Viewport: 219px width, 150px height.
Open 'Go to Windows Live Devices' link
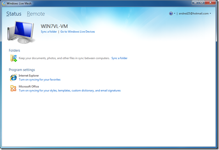click(x=78, y=32)
